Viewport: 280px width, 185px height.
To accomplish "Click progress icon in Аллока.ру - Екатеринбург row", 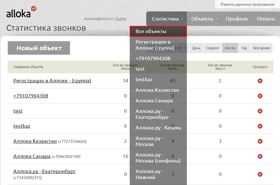I will coord(260,174).
